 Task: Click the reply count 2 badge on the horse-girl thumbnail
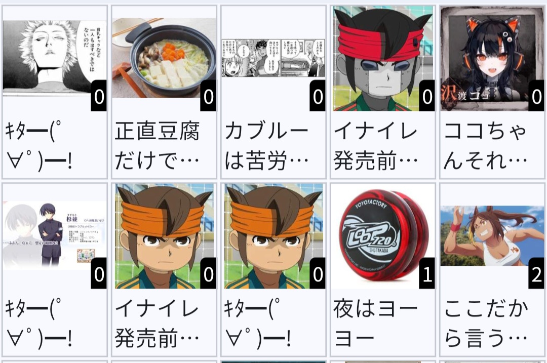pos(536,273)
